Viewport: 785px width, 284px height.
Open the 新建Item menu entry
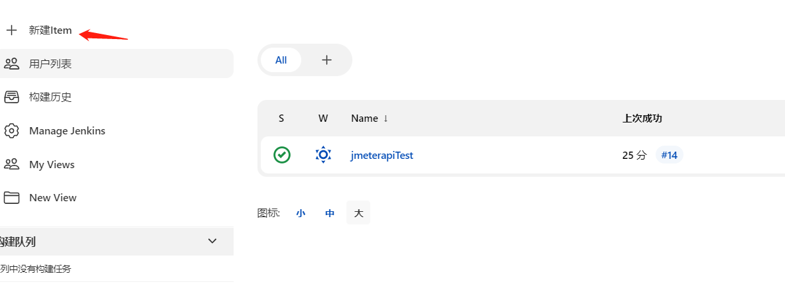[x=50, y=30]
